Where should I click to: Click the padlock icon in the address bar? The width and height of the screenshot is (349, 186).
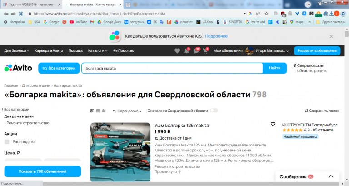tap(30, 14)
